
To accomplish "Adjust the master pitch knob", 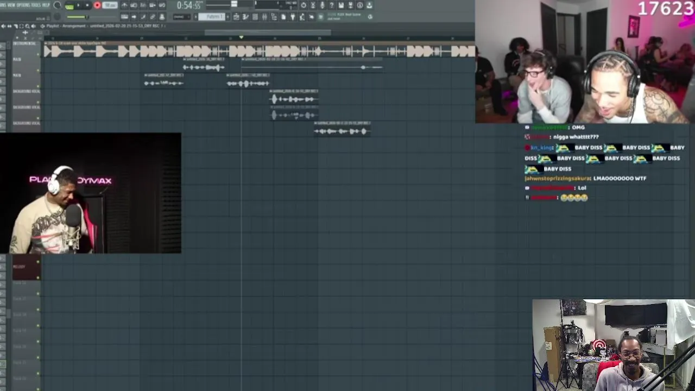I will tap(57, 17).
